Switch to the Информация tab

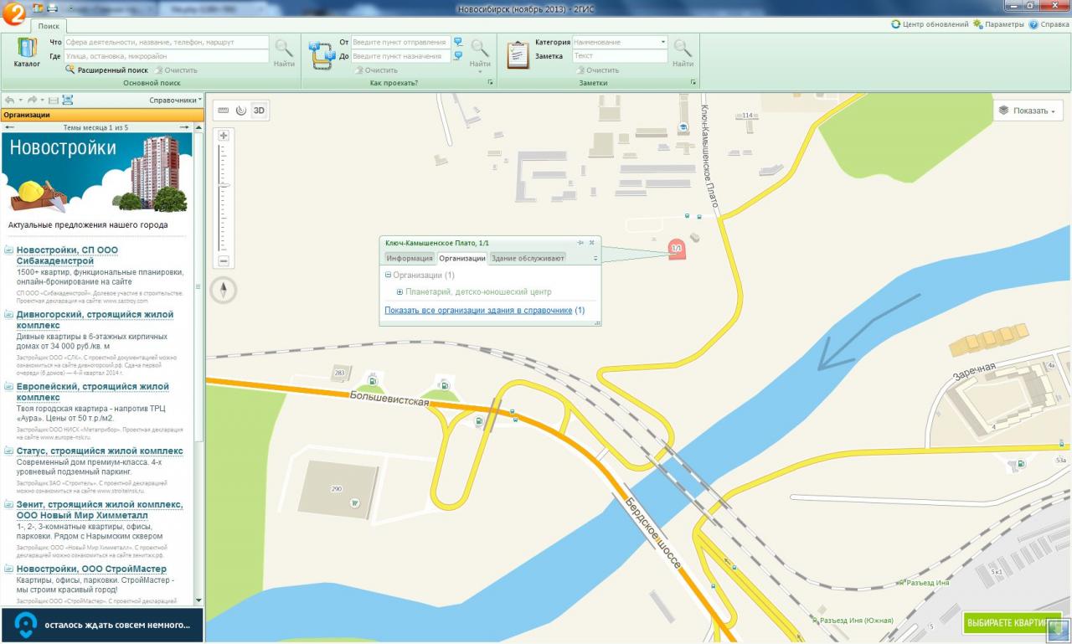410,258
